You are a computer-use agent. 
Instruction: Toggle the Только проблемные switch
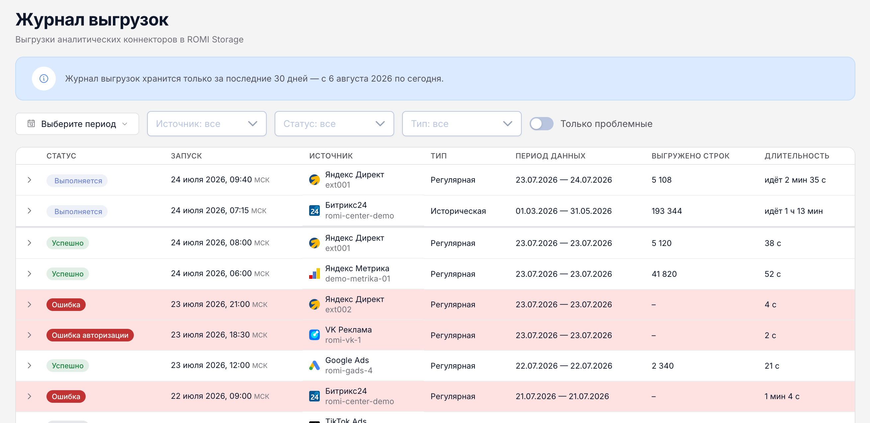(x=541, y=124)
